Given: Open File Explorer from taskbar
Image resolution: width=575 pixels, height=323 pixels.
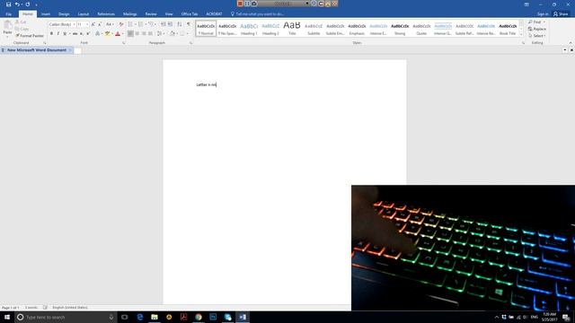Looking at the screenshot, I should pyautogui.click(x=155, y=317).
